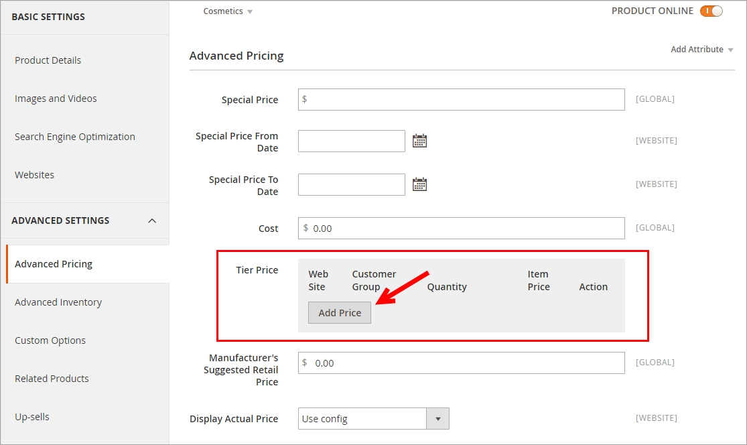
Task: Click the Customer Group column header
Action: tap(374, 280)
